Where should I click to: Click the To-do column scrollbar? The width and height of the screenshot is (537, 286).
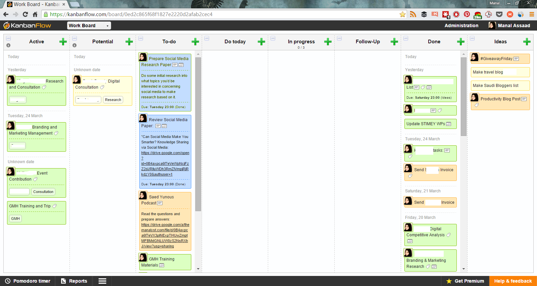[198, 134]
